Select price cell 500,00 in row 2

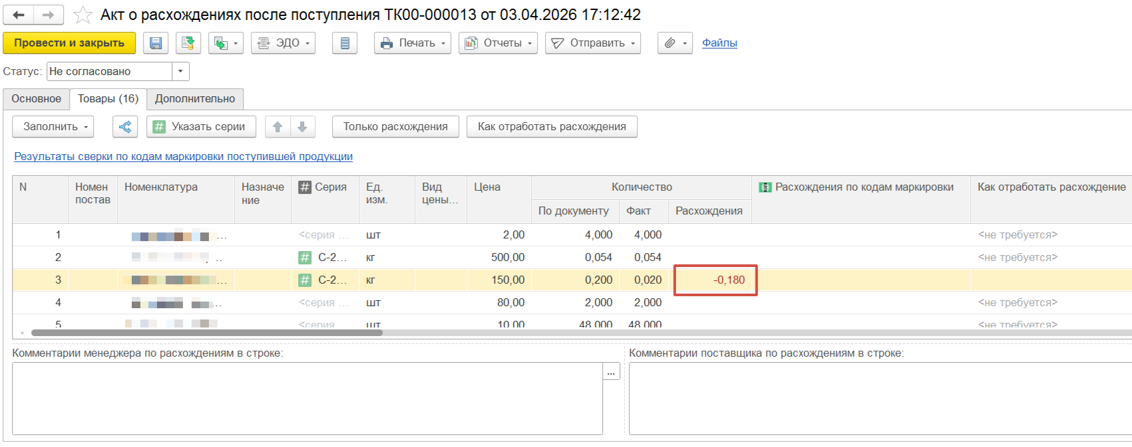(x=498, y=258)
